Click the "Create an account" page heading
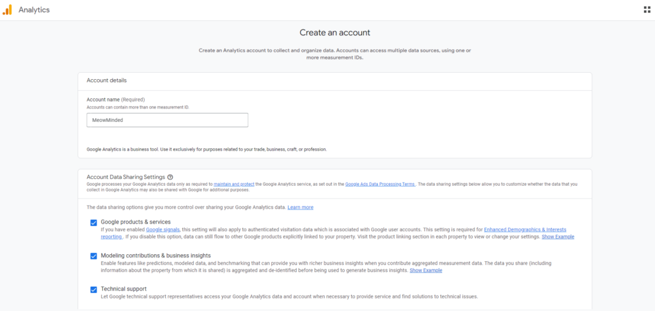The image size is (655, 311). click(x=335, y=33)
